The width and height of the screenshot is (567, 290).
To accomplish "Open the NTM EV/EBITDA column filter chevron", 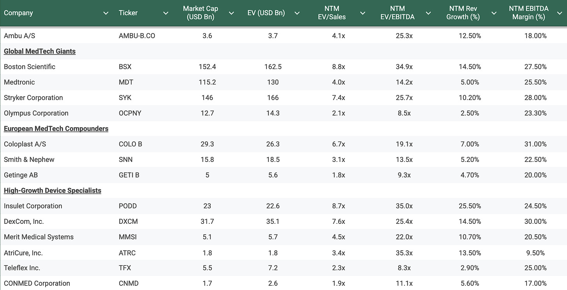I will [x=428, y=13].
